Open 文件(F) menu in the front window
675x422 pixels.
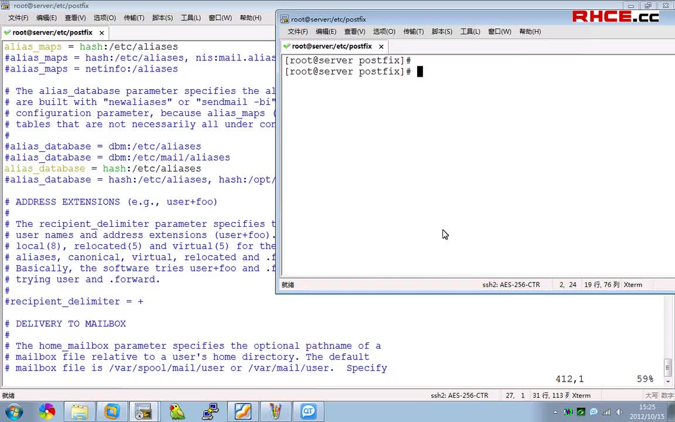pyautogui.click(x=298, y=32)
